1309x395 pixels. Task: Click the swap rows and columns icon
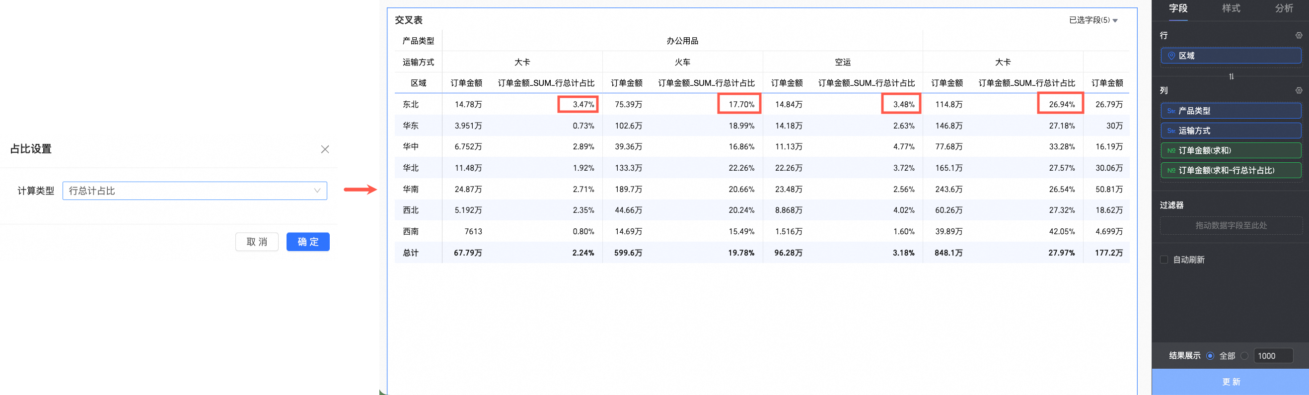pos(1231,76)
